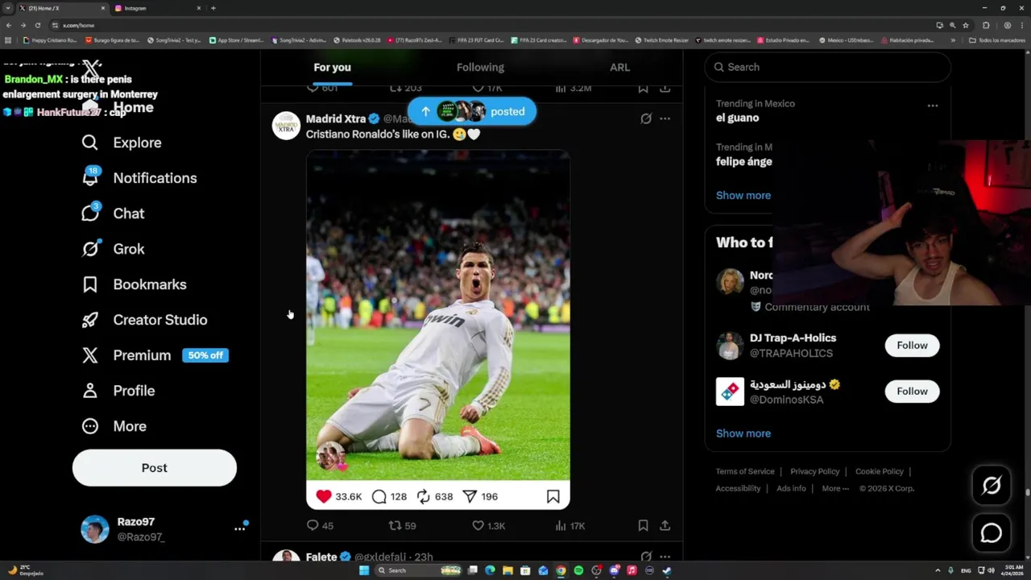This screenshot has height=580, width=1031.
Task: Open Steam from the taskbar
Action: pyautogui.click(x=667, y=570)
